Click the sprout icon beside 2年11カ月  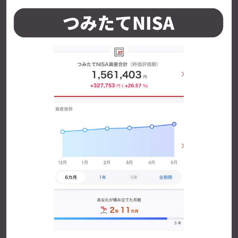click(104, 210)
